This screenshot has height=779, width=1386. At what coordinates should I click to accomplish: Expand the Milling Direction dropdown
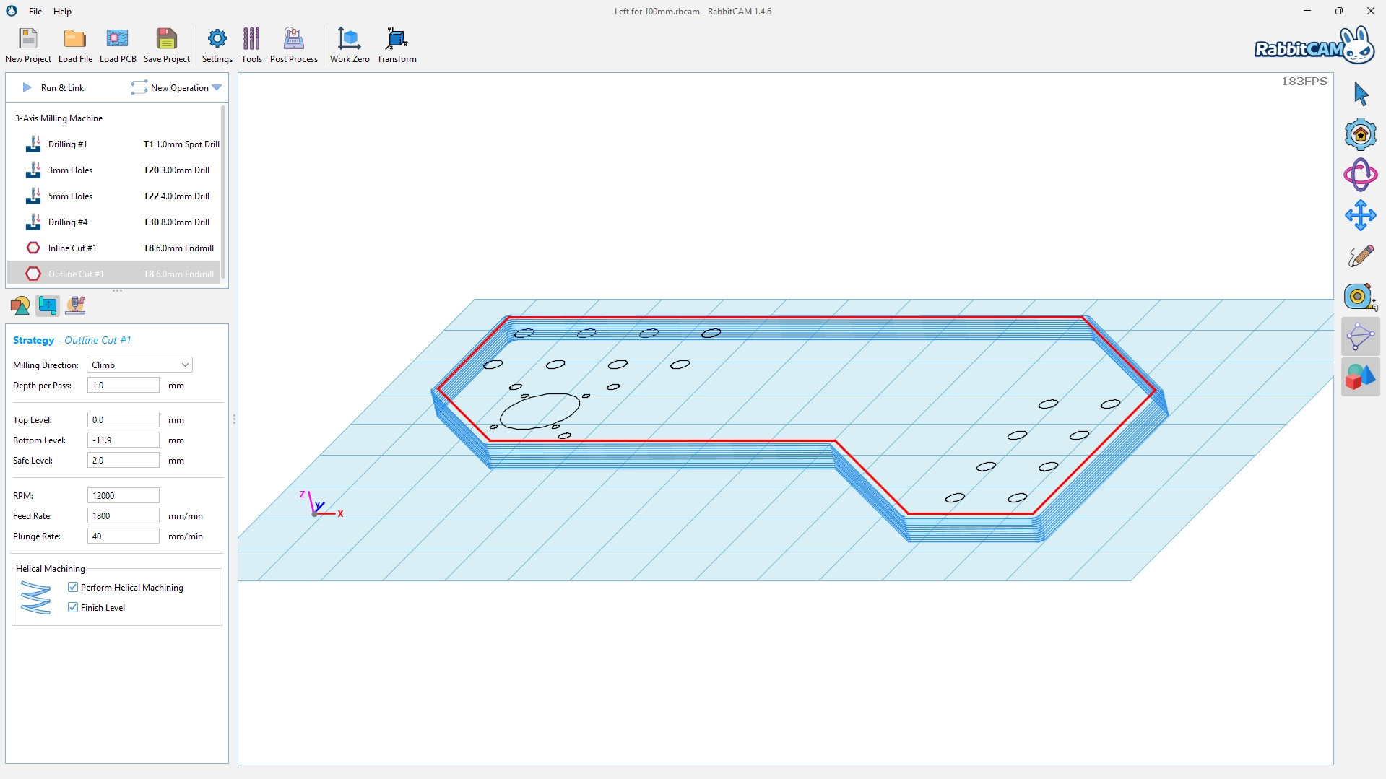coord(139,365)
